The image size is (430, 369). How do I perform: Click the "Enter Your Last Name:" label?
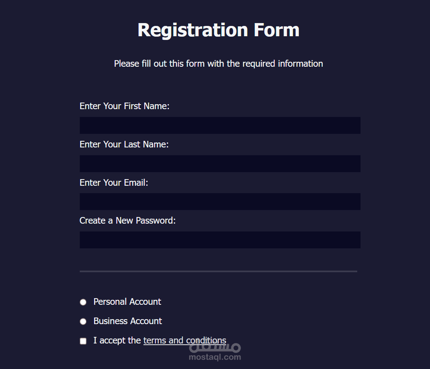124,145
